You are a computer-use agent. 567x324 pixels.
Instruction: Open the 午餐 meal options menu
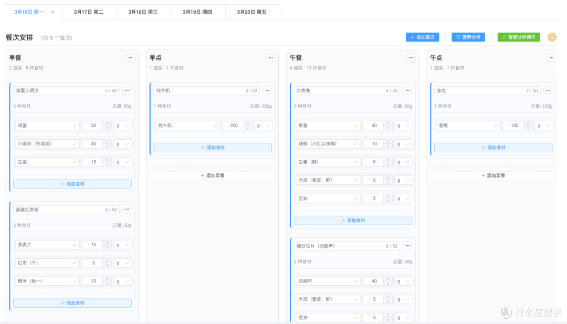click(411, 58)
